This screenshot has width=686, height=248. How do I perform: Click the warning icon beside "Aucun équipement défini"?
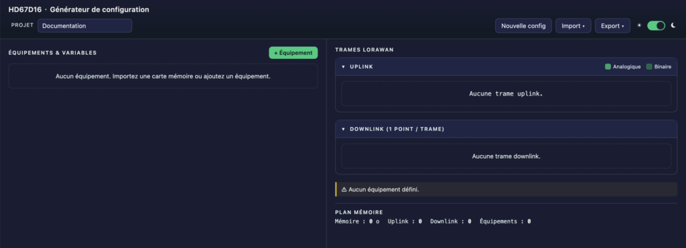click(344, 189)
